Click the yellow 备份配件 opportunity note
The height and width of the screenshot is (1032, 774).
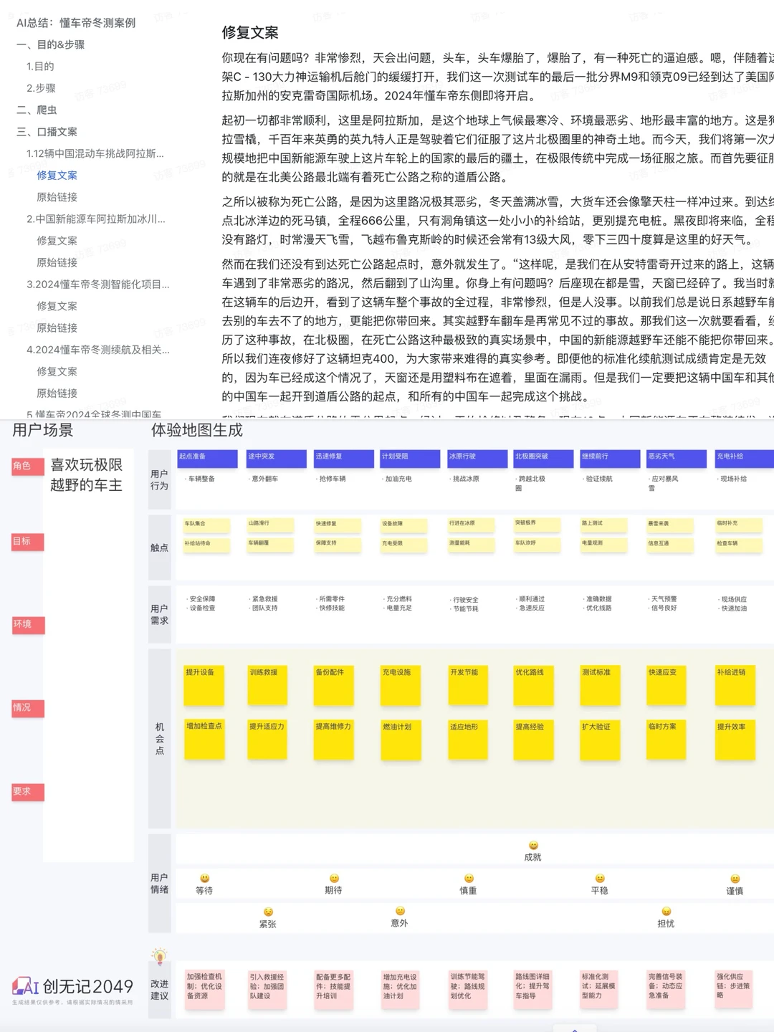pyautogui.click(x=334, y=685)
